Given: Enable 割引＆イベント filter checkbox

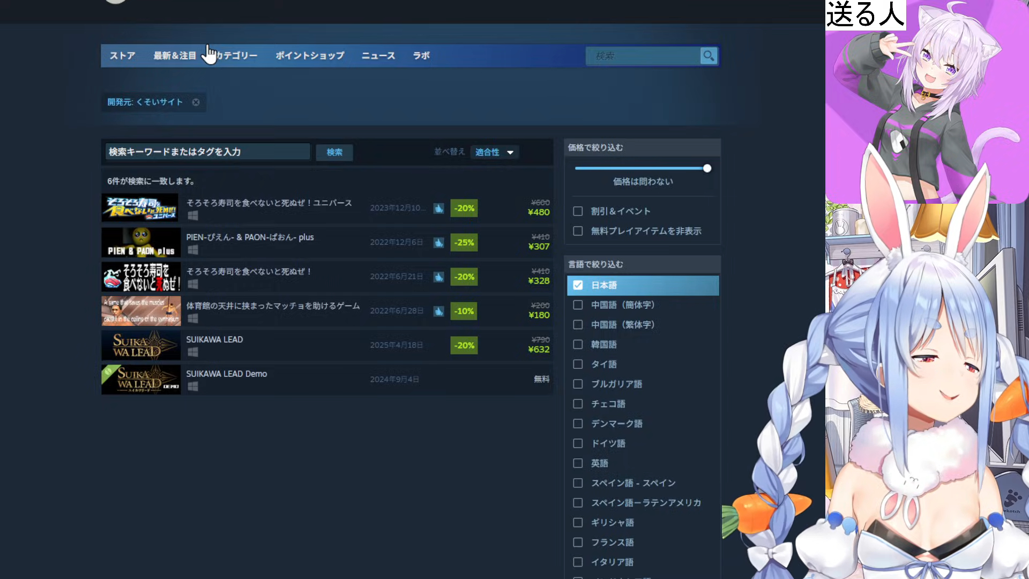Looking at the screenshot, I should (578, 211).
